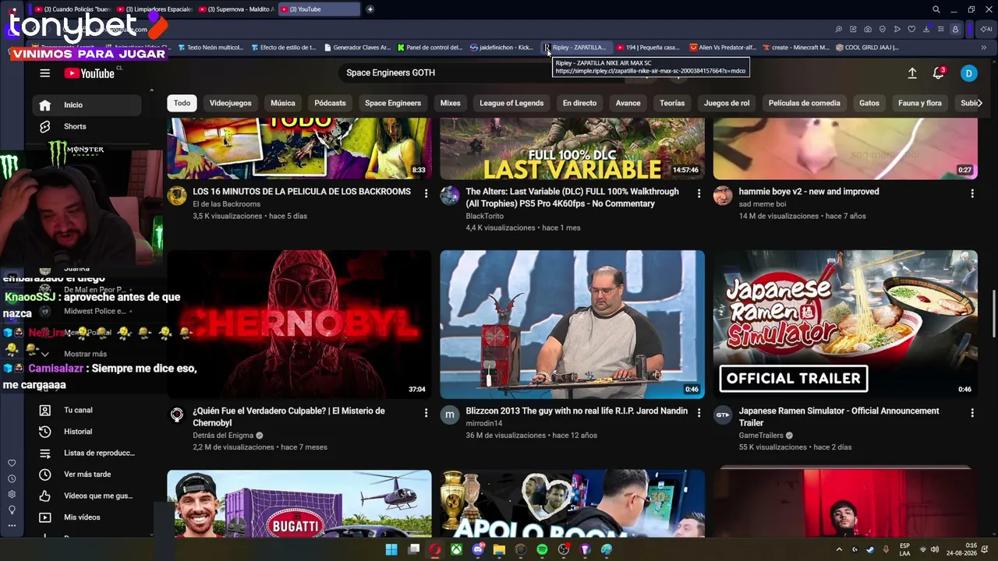Select the Música filter chip
The width and height of the screenshot is (998, 561).
[283, 103]
